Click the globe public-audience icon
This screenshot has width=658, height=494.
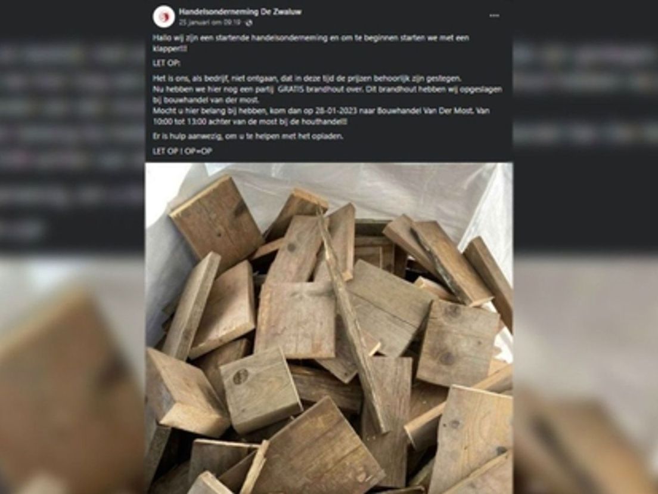[249, 22]
